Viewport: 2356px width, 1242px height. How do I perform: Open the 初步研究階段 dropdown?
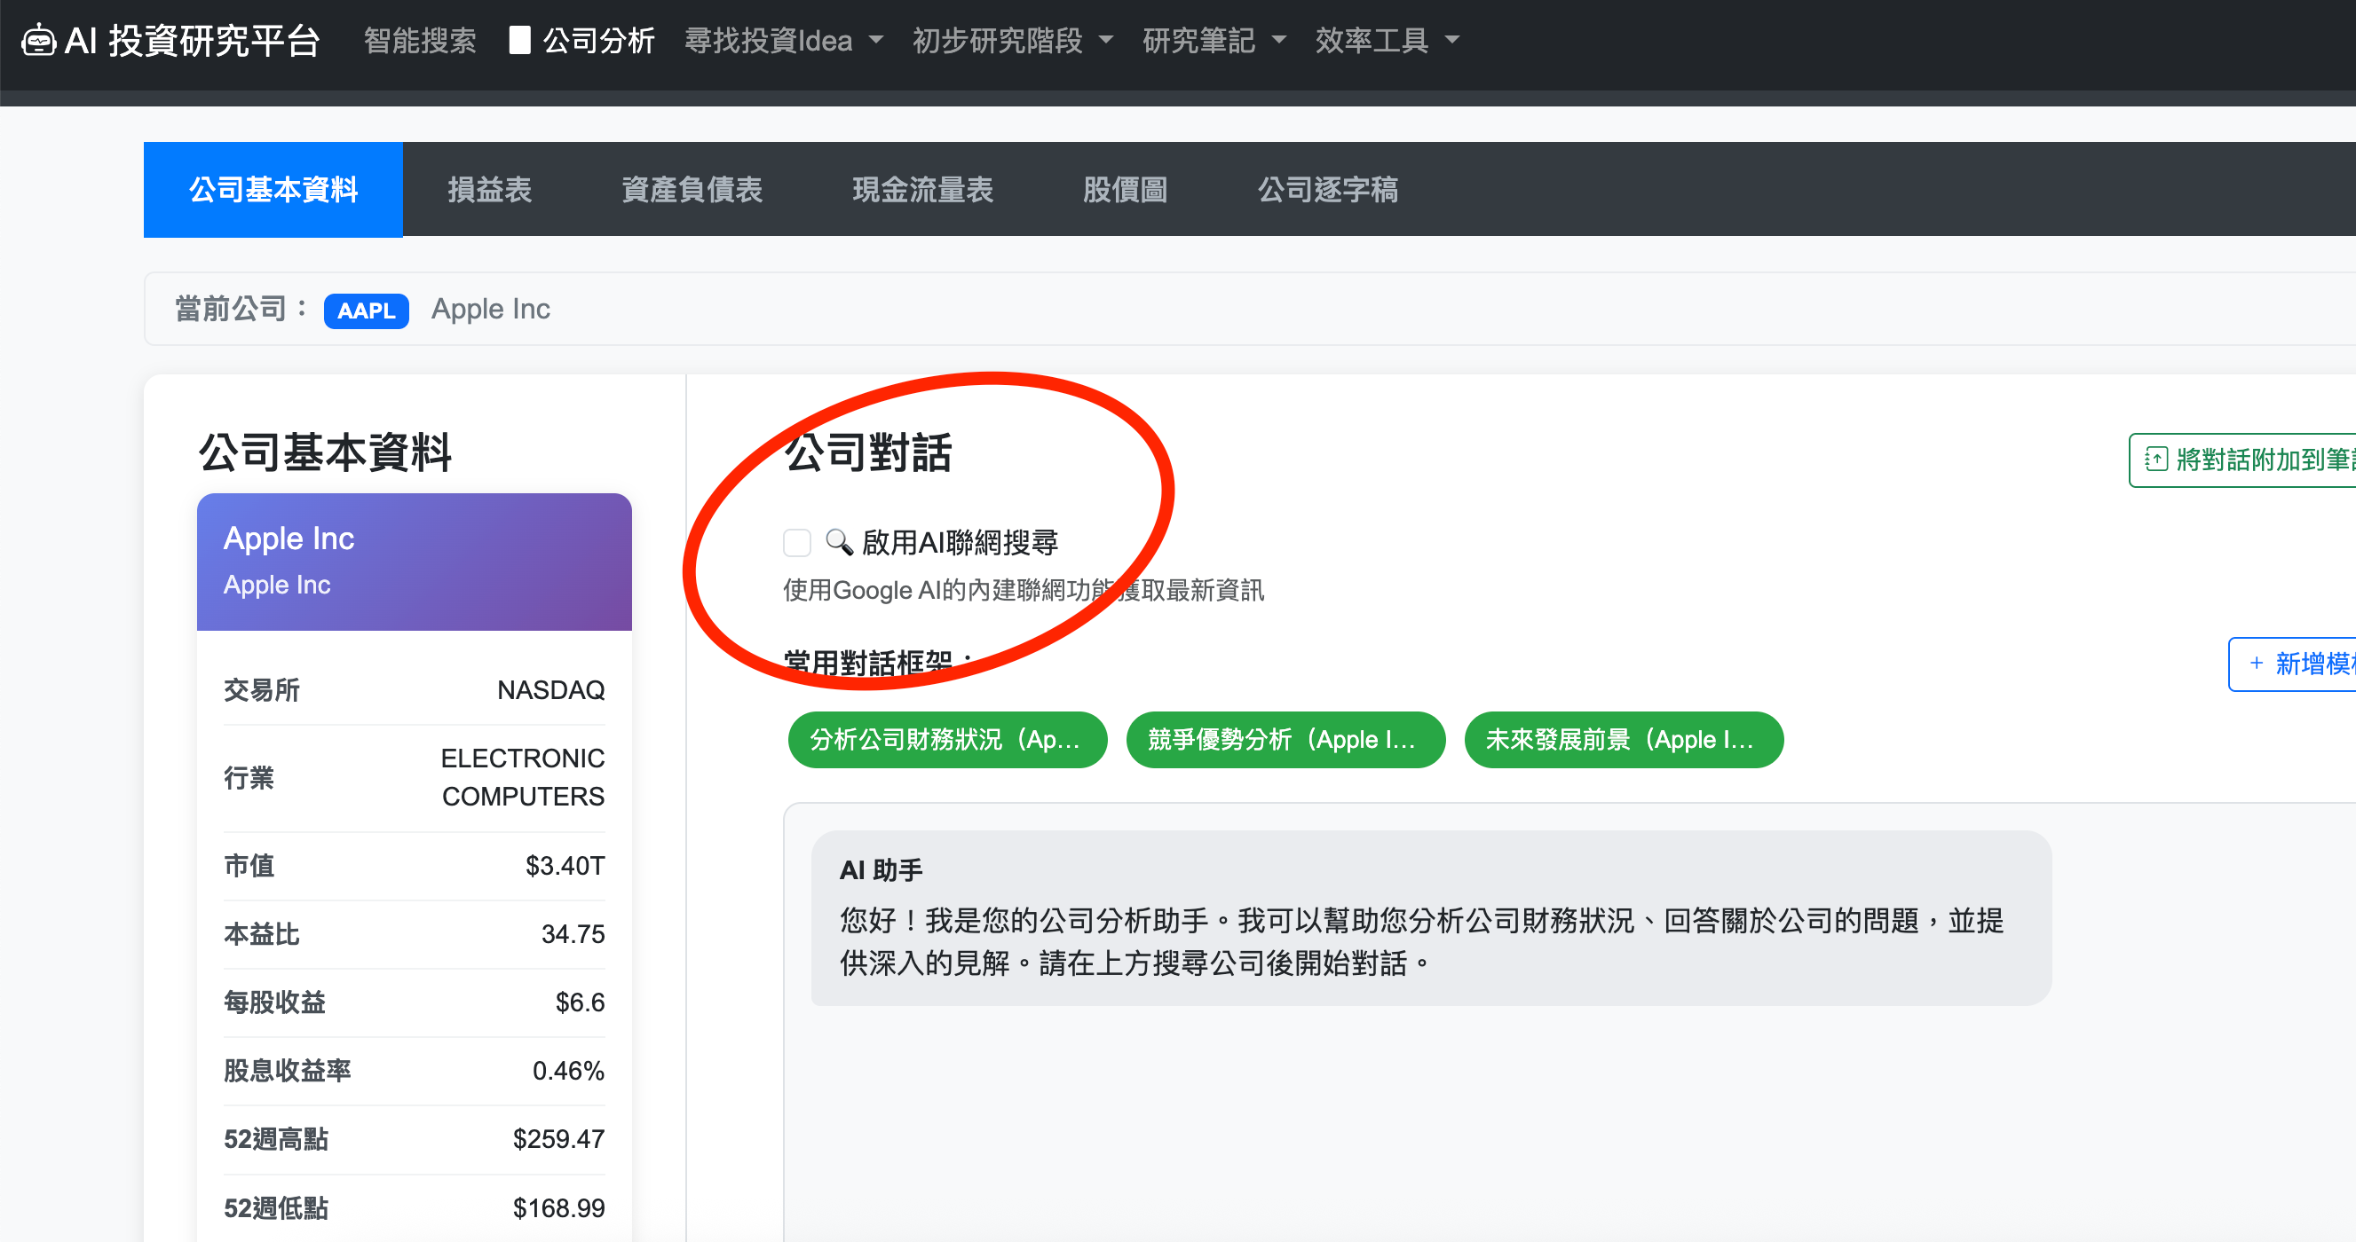click(x=1011, y=40)
